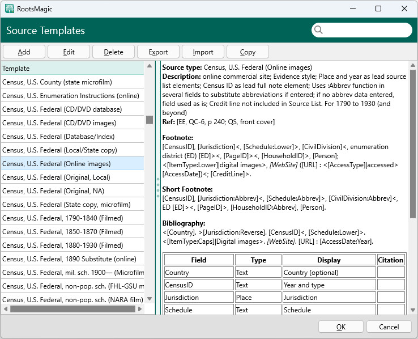The width and height of the screenshot is (418, 339).
Task: Select Census, U.S. Federal (Online images) row
Action: coord(72,163)
